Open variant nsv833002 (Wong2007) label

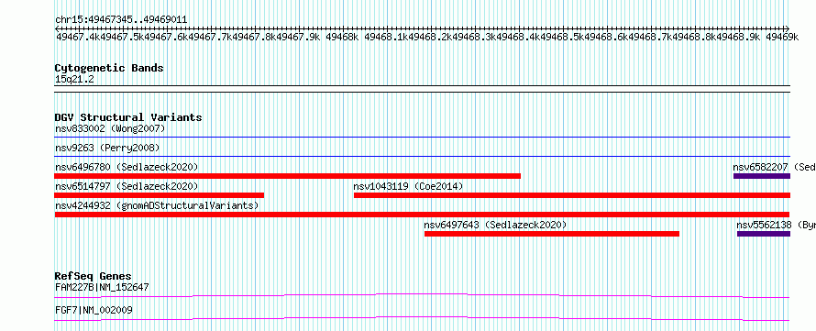click(110, 128)
